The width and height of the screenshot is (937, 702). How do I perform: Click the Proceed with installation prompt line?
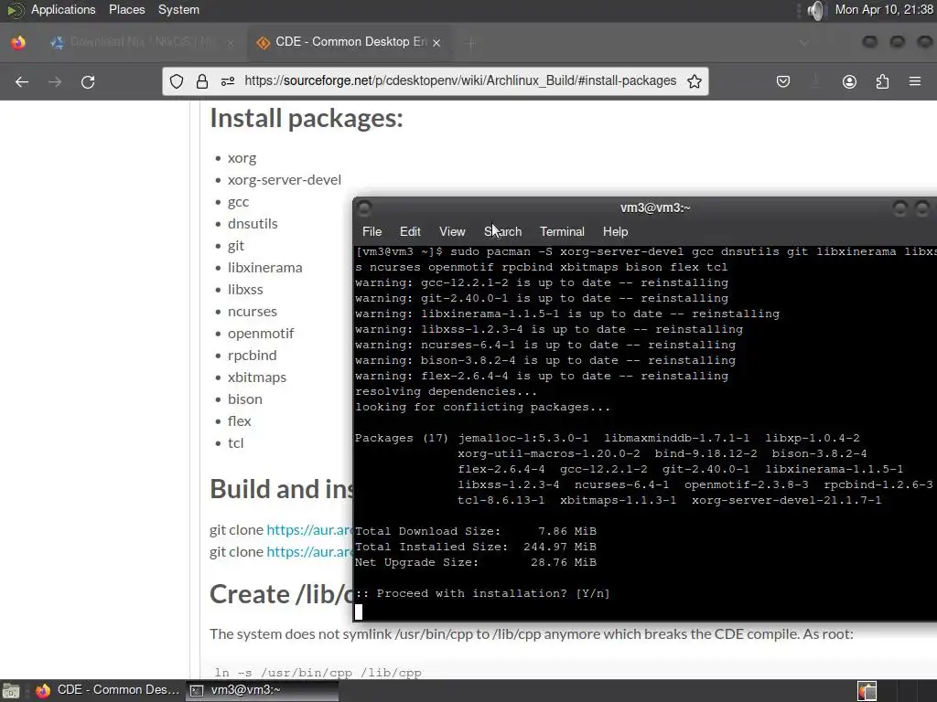coord(482,593)
